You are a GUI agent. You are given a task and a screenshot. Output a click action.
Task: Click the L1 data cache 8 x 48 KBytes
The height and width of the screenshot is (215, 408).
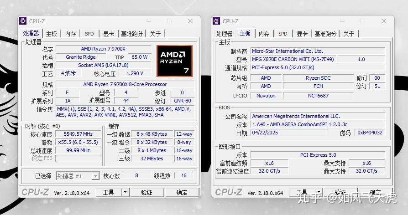click(152, 134)
